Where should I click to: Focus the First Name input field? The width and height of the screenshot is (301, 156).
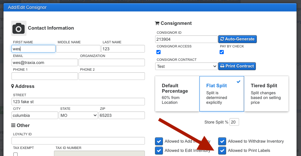34,49
